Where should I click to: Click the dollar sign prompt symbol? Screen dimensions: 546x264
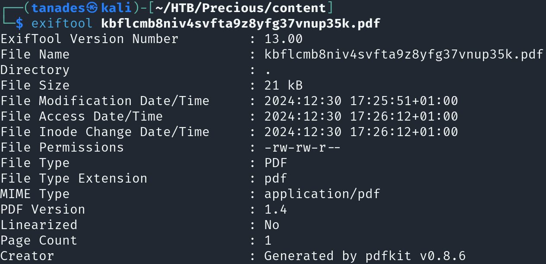pos(19,23)
